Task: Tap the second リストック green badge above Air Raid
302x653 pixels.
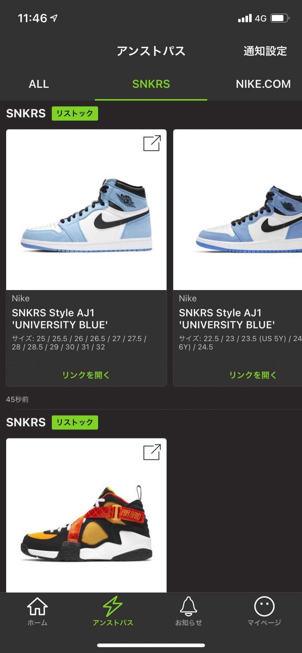Action: (75, 422)
